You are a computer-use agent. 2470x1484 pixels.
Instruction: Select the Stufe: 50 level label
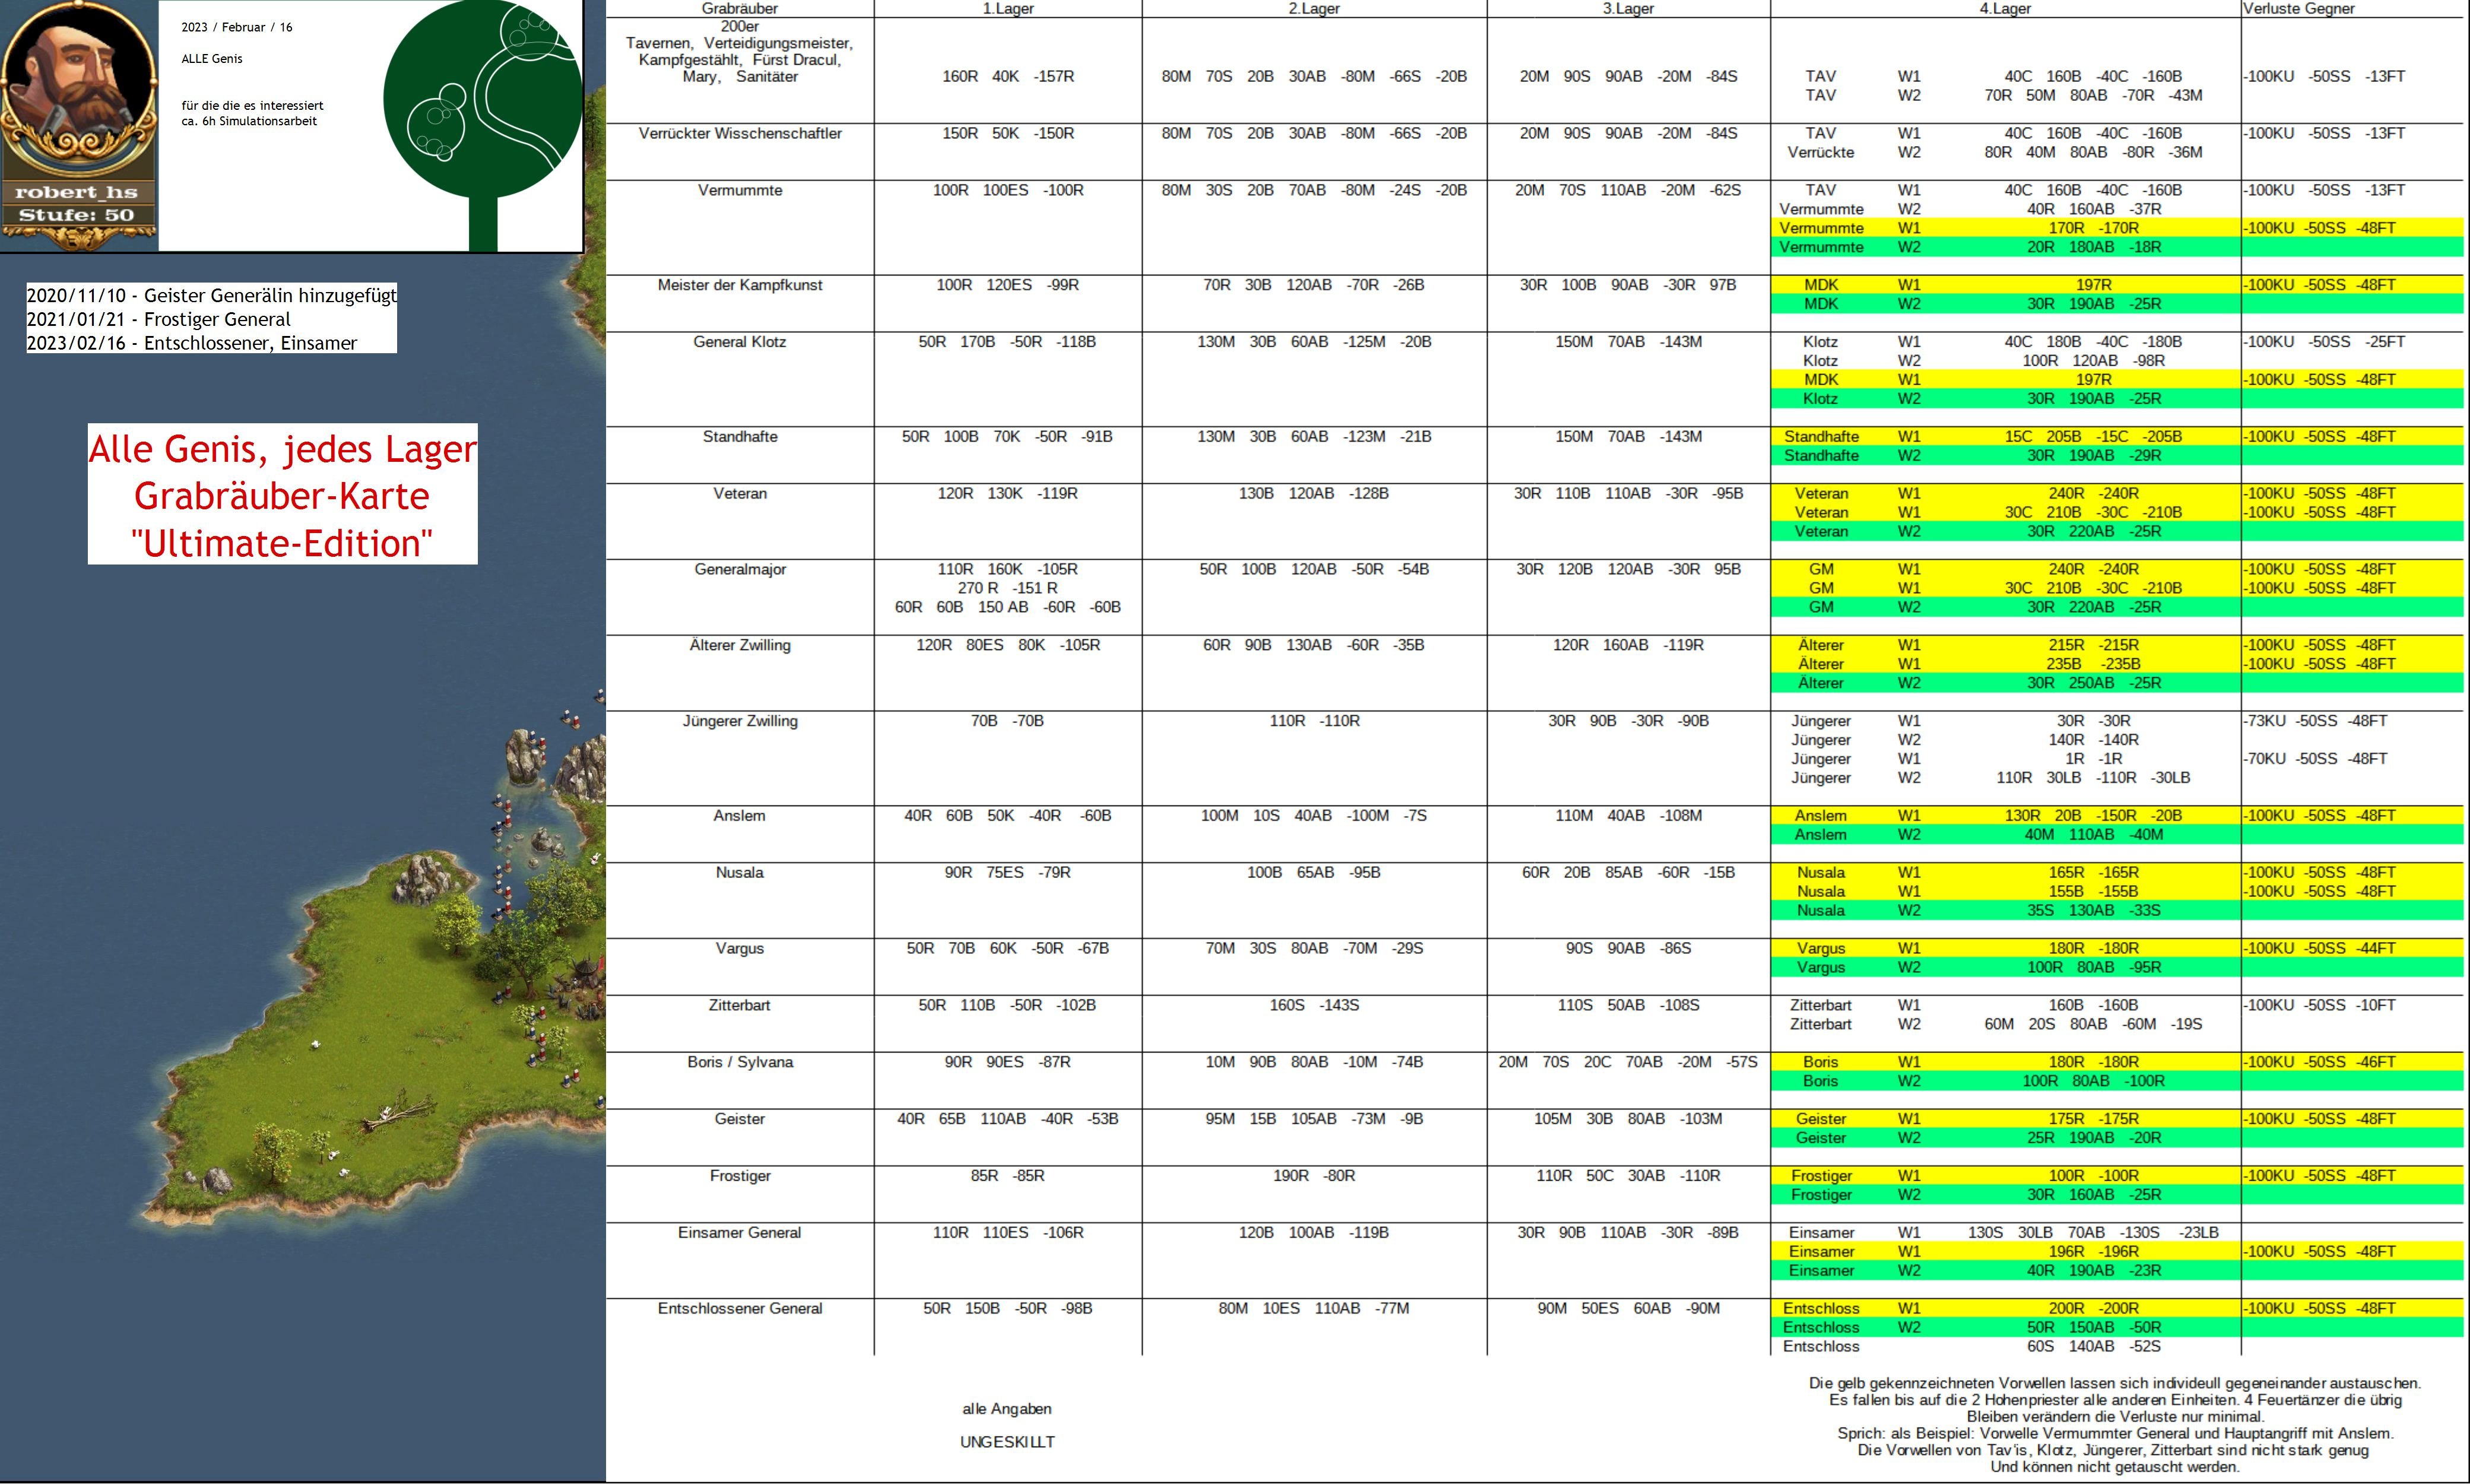(x=76, y=215)
